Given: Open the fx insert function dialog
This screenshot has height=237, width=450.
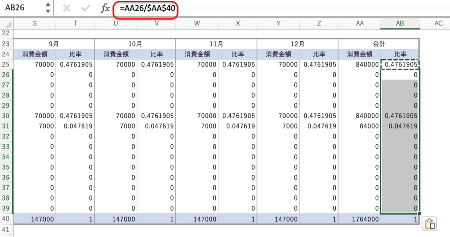Looking at the screenshot, I should point(105,8).
